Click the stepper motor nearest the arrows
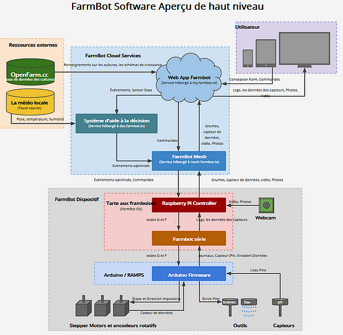The height and width of the screenshot is (335, 343). tap(121, 306)
